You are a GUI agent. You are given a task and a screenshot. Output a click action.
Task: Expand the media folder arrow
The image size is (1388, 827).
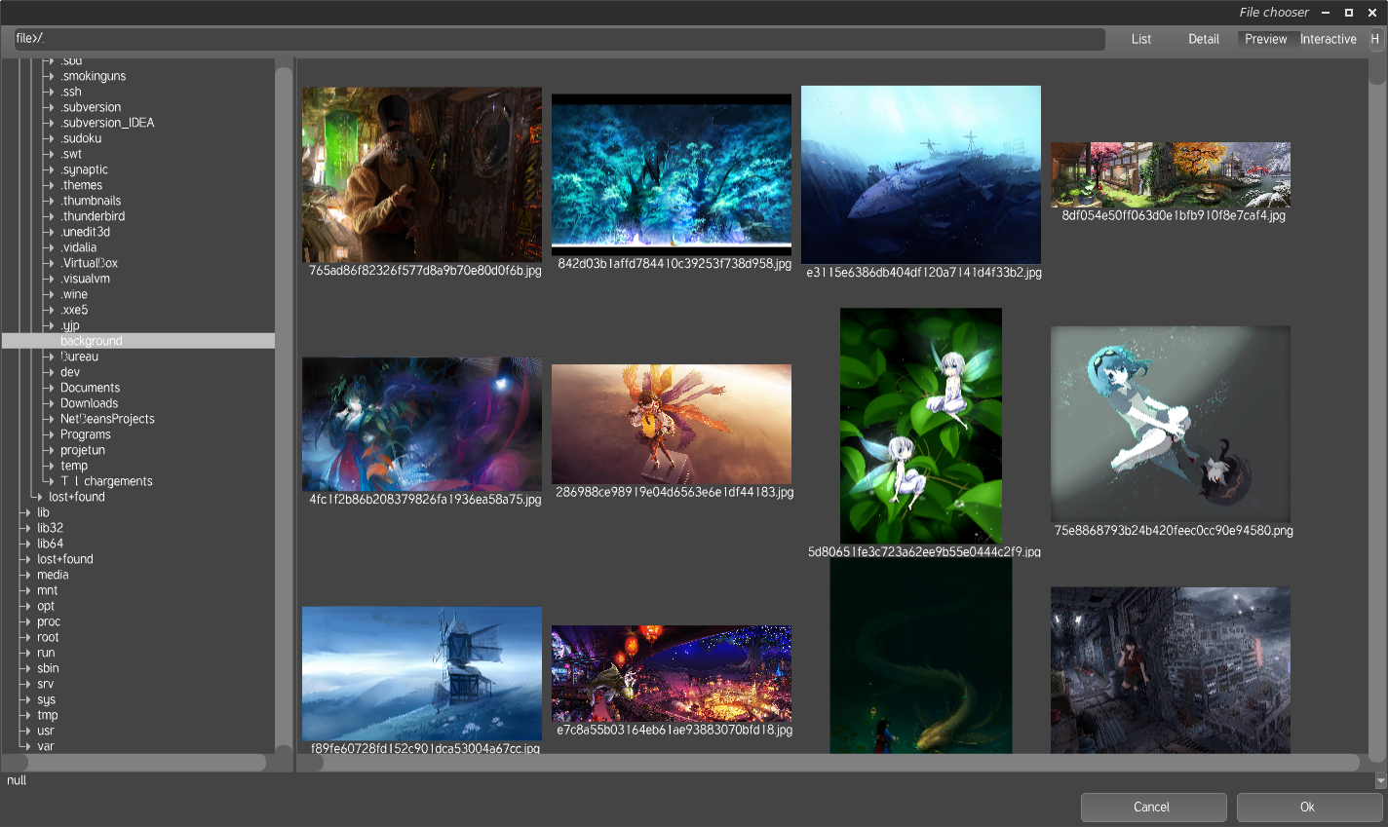26,575
